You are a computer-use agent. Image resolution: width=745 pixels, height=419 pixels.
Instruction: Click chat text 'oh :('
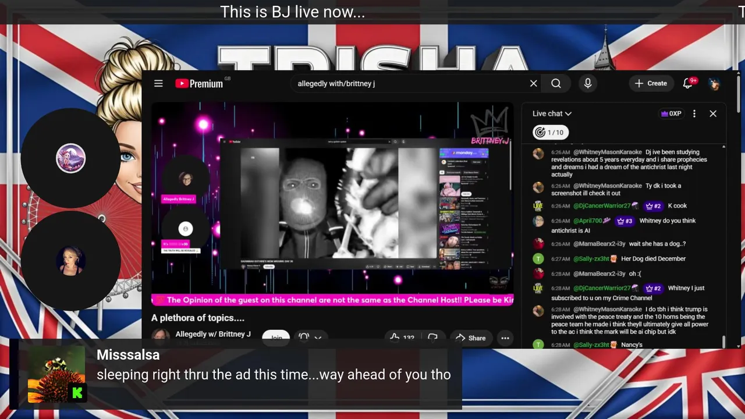click(x=635, y=274)
